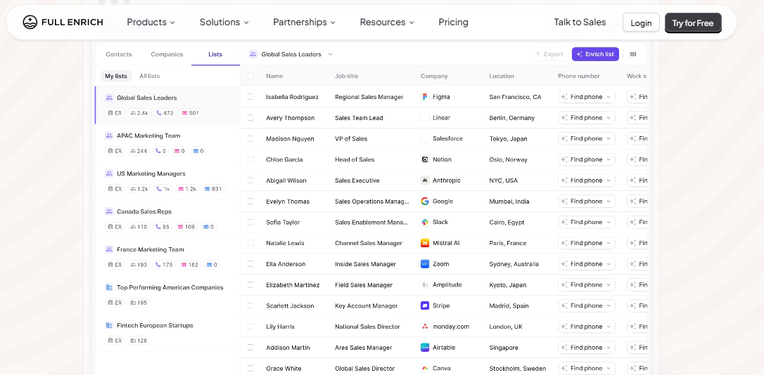Click the Figma company icon
764x375 pixels.
[x=425, y=97]
